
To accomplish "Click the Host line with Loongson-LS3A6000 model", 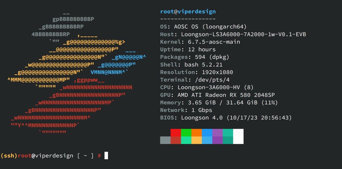I will pos(233,34).
